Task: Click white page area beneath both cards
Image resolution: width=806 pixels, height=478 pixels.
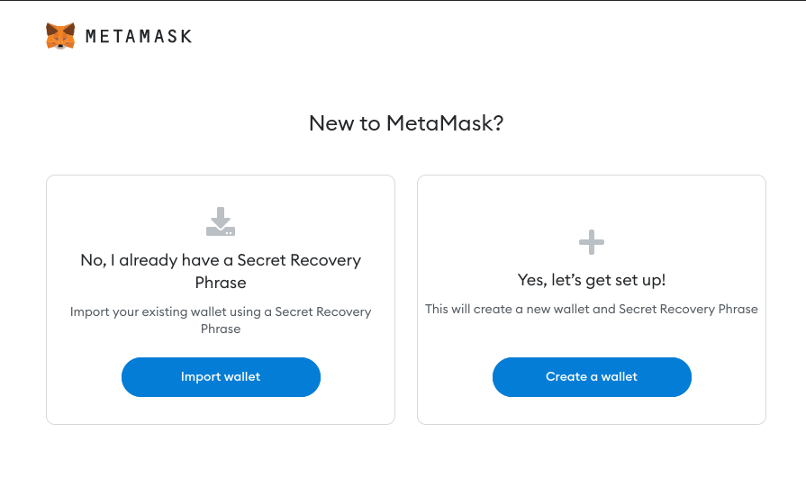Action: point(405,451)
